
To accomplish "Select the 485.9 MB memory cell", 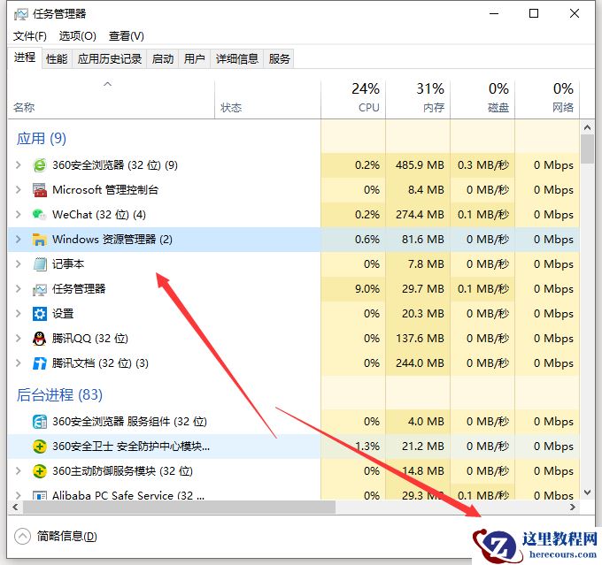I will click(x=418, y=165).
